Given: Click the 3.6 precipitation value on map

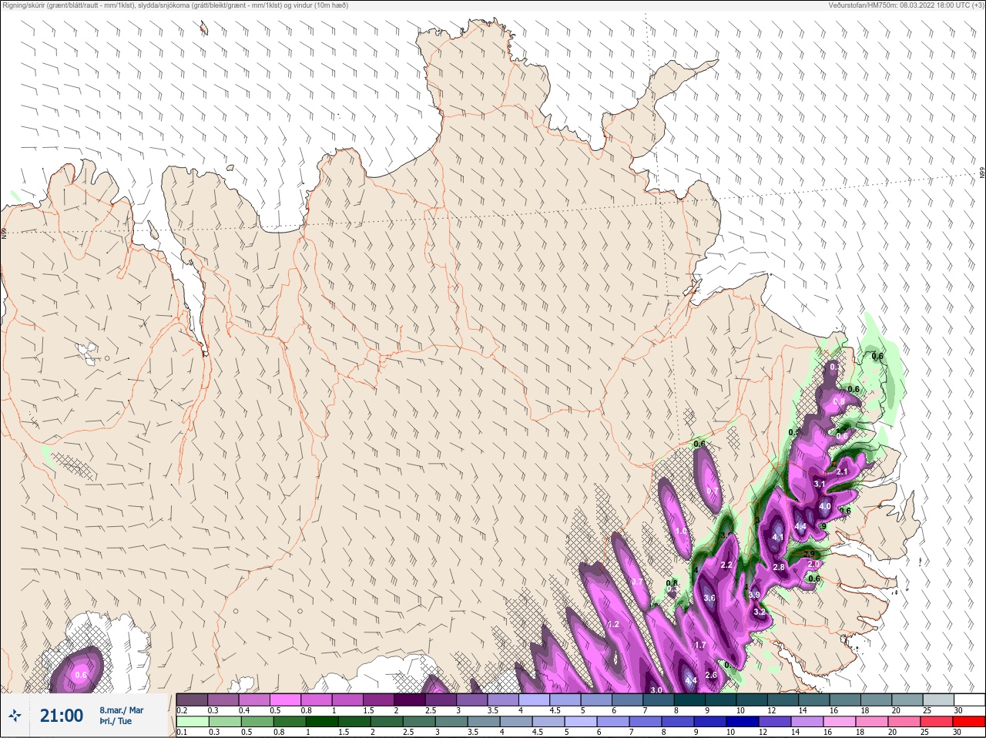Looking at the screenshot, I should (709, 598).
